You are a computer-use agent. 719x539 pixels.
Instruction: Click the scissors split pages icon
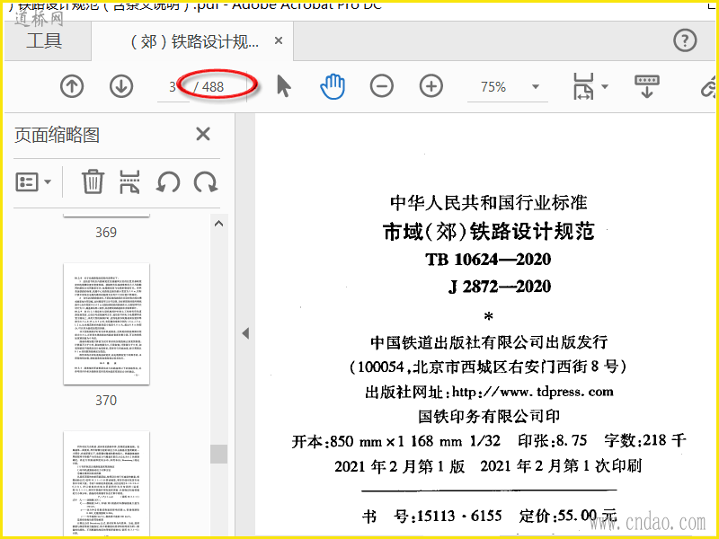click(x=129, y=181)
